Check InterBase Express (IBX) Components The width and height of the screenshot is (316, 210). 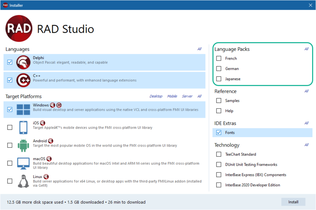pyautogui.click(x=219, y=175)
